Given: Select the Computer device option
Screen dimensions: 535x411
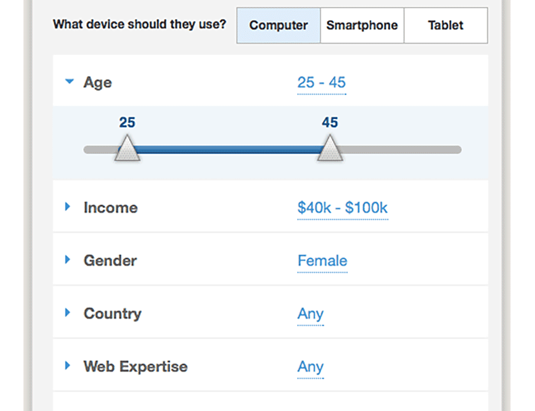Looking at the screenshot, I should pyautogui.click(x=278, y=25).
